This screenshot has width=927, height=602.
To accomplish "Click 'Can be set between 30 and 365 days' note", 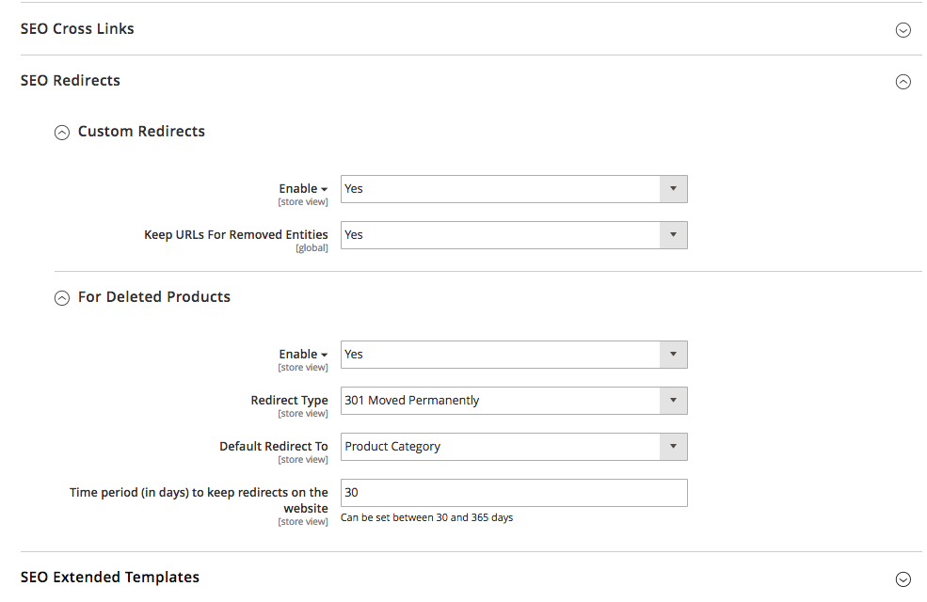I will point(427,517).
